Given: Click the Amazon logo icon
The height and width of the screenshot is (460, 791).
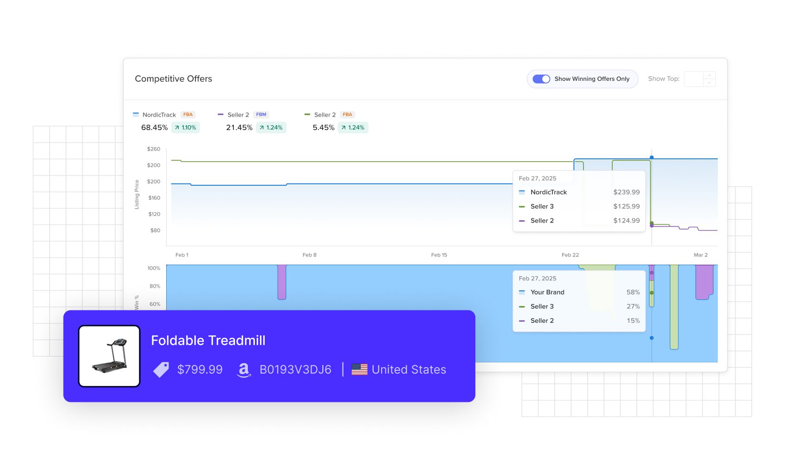Looking at the screenshot, I should 244,370.
